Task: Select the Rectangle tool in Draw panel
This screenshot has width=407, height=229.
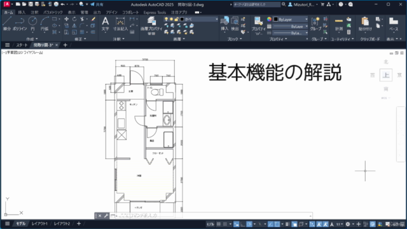Action: (x=54, y=19)
